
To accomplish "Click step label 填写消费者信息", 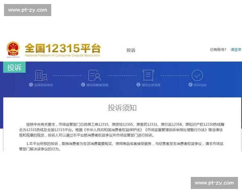I will (x=97, y=85).
